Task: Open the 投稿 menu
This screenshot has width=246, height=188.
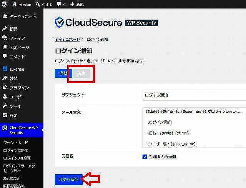Action: coord(13,29)
